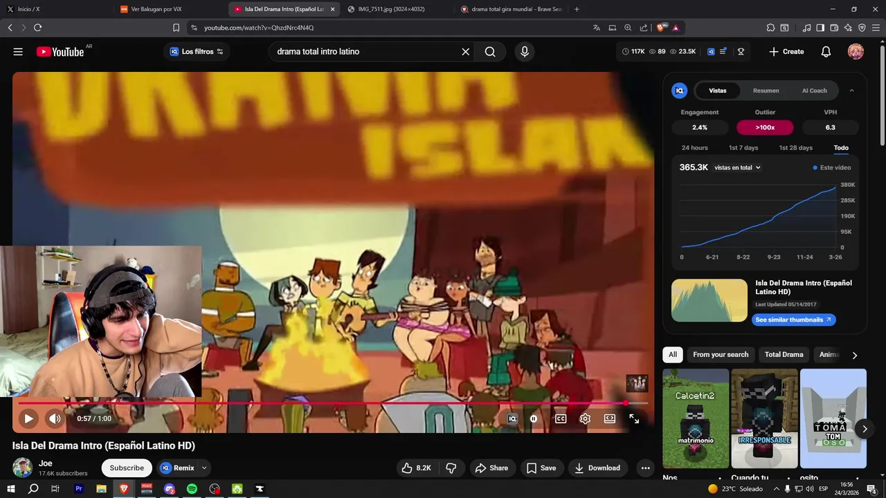Open the Leo AI sparkle icon
Viewport: 886px width, 498px height.
tap(848, 28)
